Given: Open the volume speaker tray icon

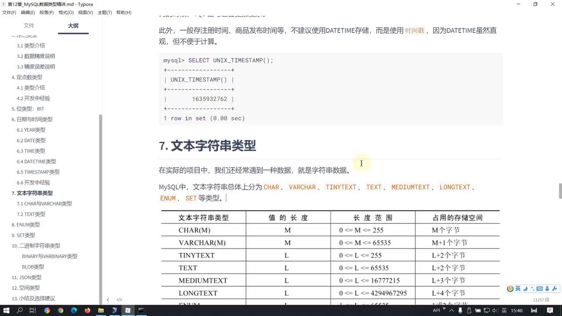Looking at the screenshot, I should (494, 310).
